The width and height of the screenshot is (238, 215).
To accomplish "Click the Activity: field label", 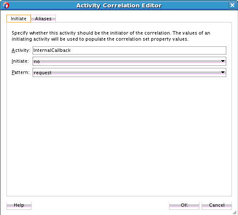I will click(21, 50).
